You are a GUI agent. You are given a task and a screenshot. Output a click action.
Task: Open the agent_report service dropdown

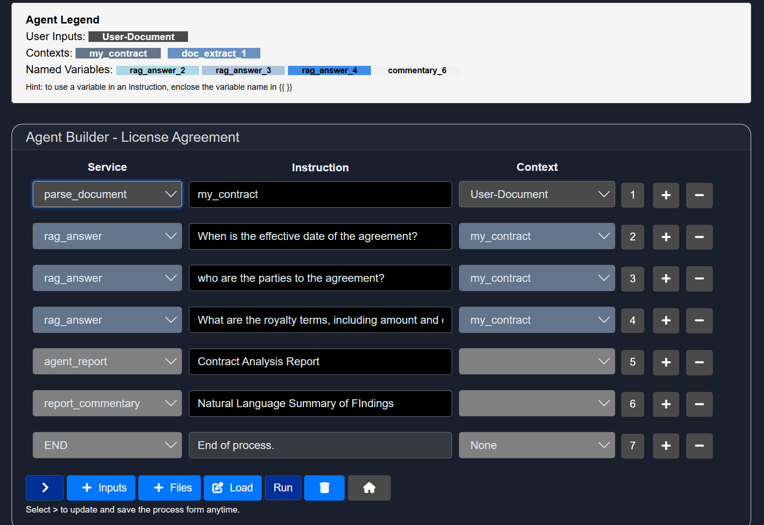click(x=107, y=362)
